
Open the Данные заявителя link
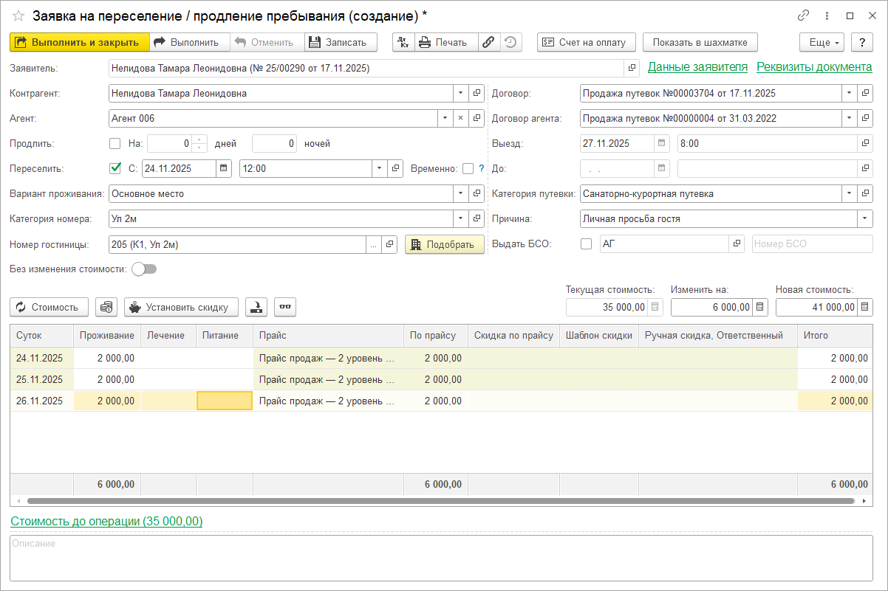(x=697, y=67)
